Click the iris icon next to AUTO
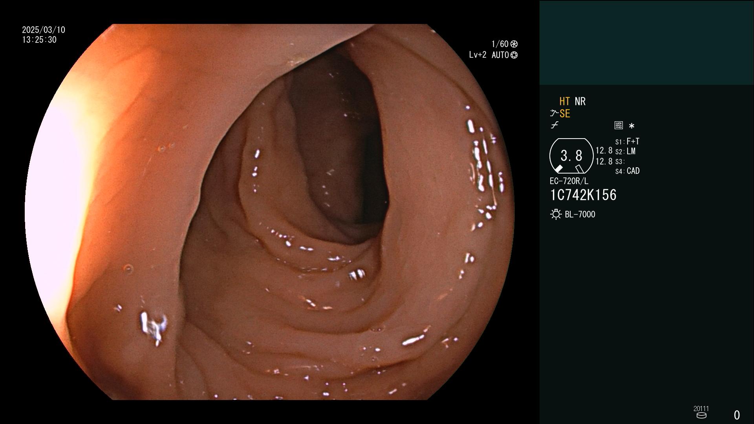This screenshot has height=424, width=754. [514, 55]
